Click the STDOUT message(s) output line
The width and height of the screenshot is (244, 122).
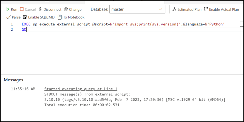(x=87, y=94)
